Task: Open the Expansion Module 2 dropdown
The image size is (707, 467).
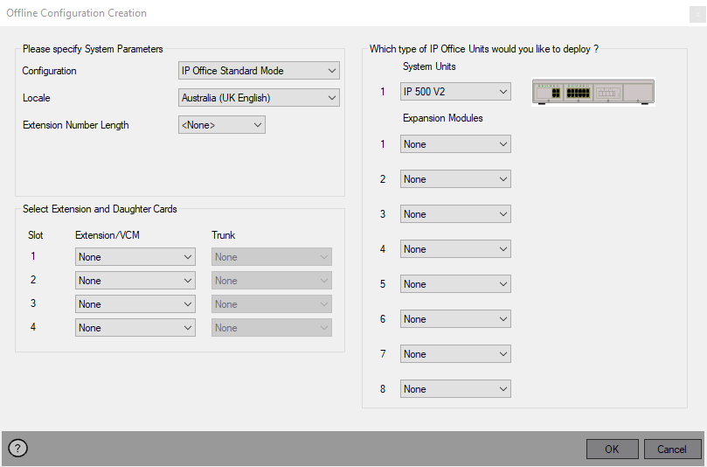Action: [455, 179]
